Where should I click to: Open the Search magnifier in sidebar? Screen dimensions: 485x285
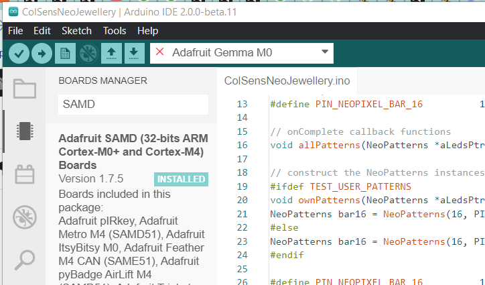tap(25, 259)
